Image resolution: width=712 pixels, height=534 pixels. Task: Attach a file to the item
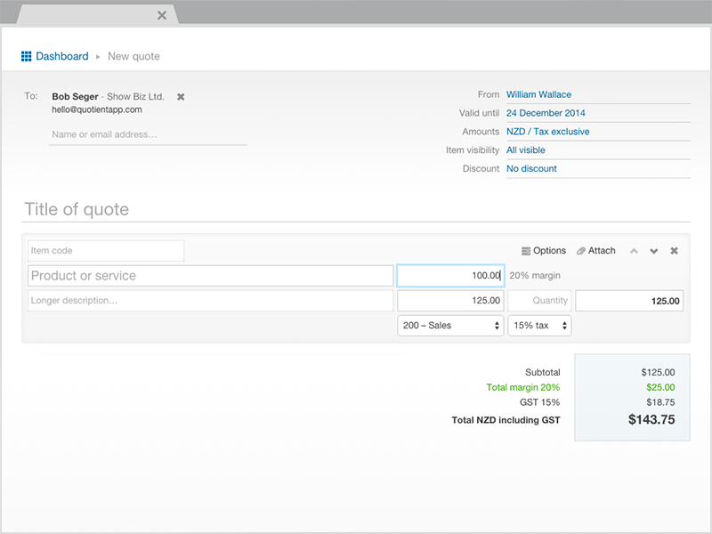[x=595, y=251]
